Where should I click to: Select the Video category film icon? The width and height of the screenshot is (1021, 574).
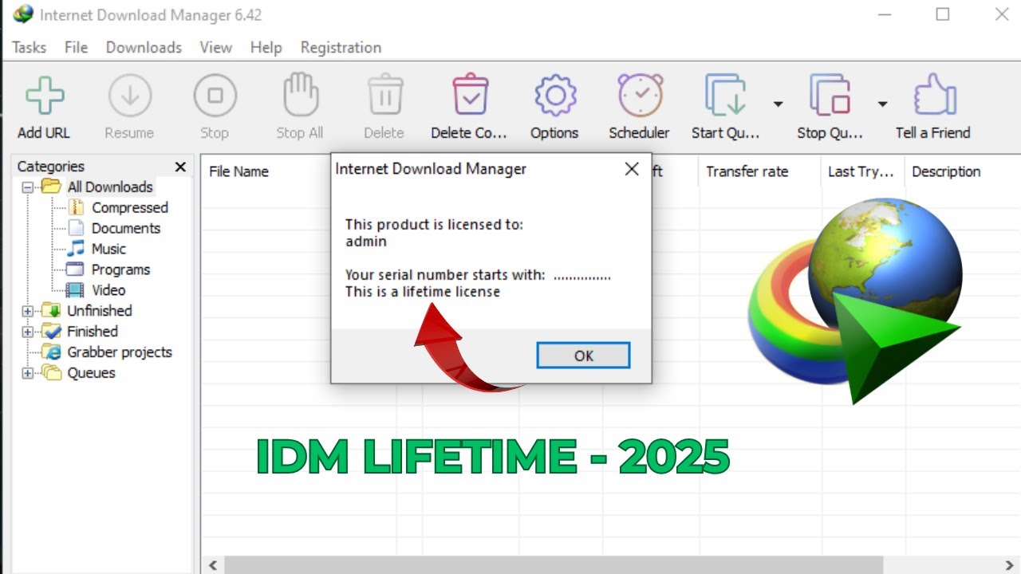click(x=76, y=290)
